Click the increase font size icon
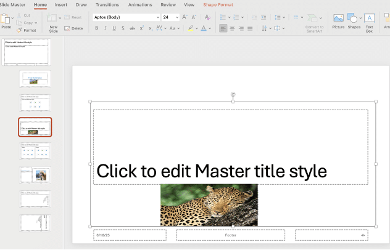This screenshot has height=250, width=390. click(183, 17)
